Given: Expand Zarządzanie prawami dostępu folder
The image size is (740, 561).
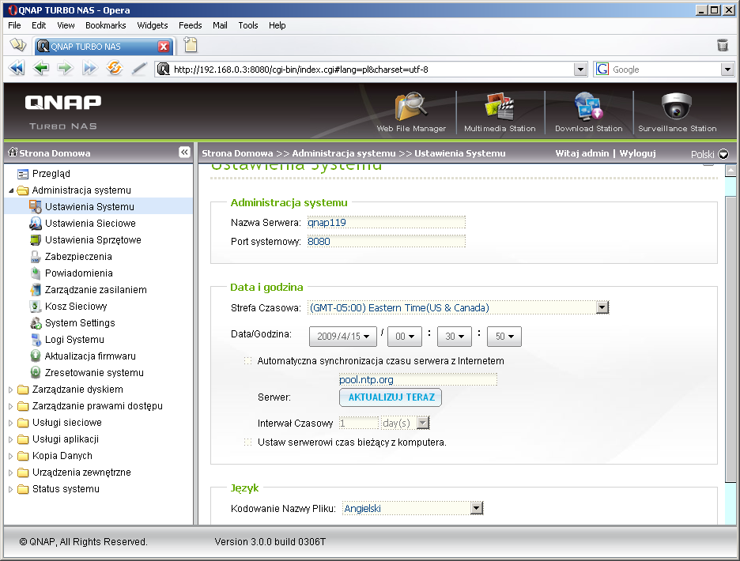Looking at the screenshot, I should click(x=11, y=406).
